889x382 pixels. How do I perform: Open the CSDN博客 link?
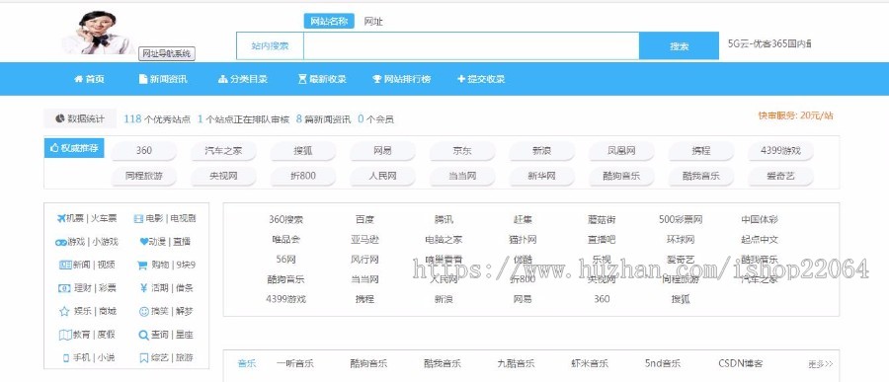point(741,363)
